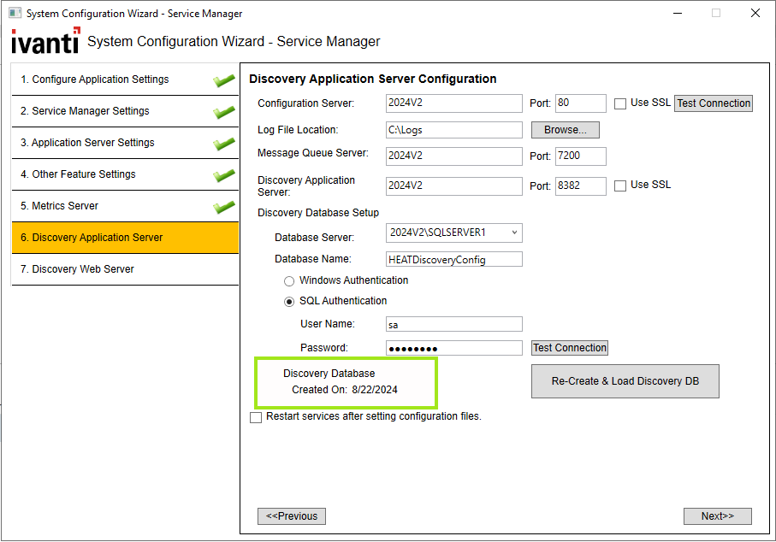Click Browse for the log file location
The width and height of the screenshot is (776, 542).
tap(565, 130)
